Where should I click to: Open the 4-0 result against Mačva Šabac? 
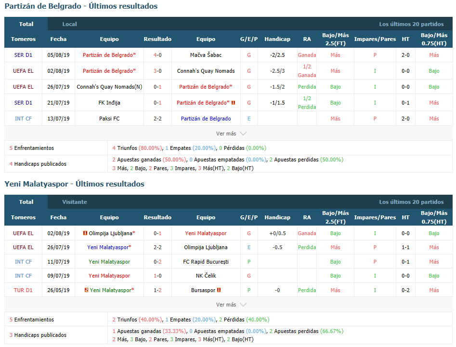(x=157, y=55)
